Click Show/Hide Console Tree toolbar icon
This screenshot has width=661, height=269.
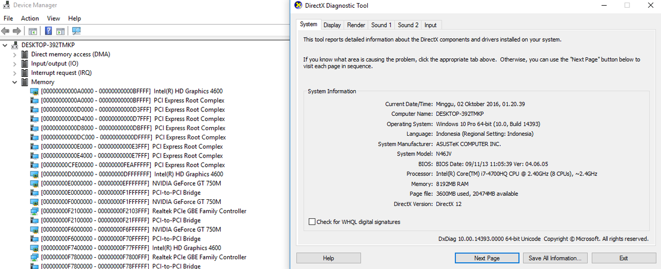pos(33,31)
